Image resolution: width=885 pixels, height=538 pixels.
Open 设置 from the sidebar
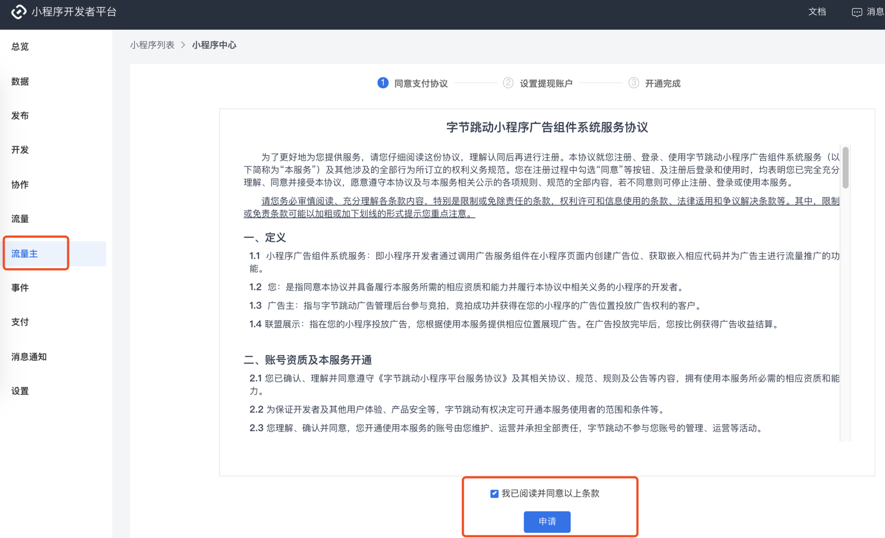pos(19,391)
